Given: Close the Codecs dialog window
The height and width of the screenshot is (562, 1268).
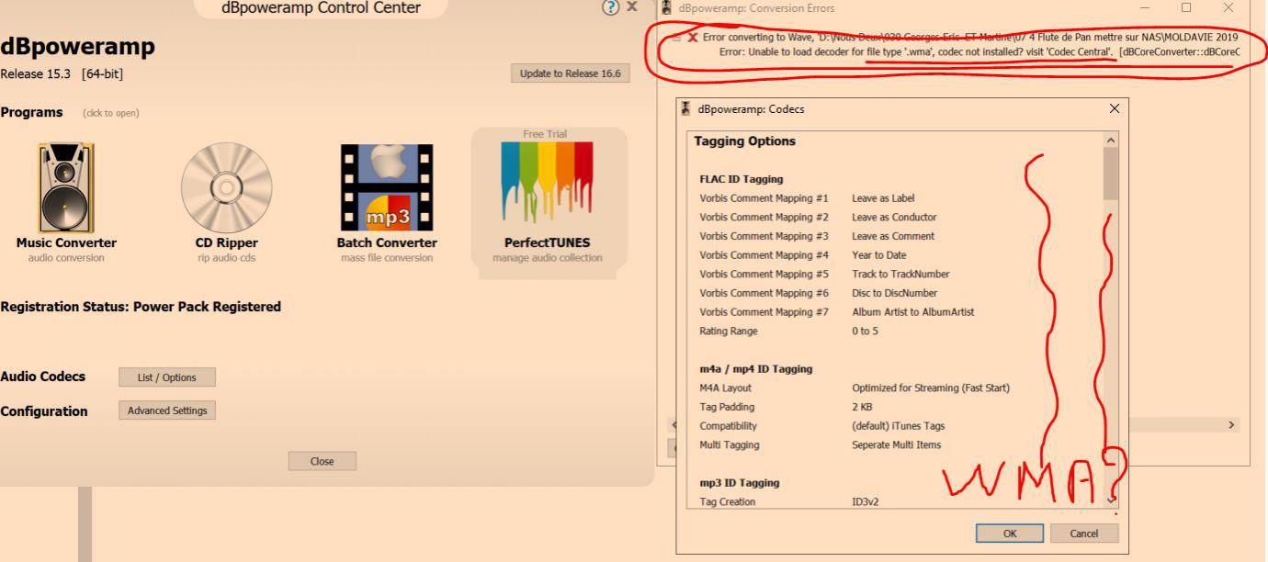Looking at the screenshot, I should tap(1115, 108).
